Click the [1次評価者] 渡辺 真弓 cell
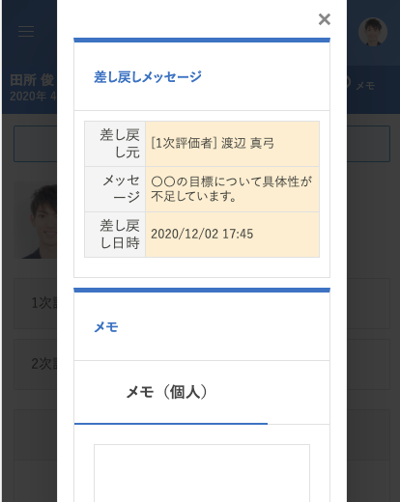 tap(232, 144)
